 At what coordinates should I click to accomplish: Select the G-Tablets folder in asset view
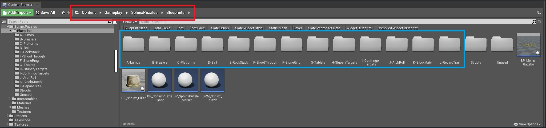click(318, 44)
